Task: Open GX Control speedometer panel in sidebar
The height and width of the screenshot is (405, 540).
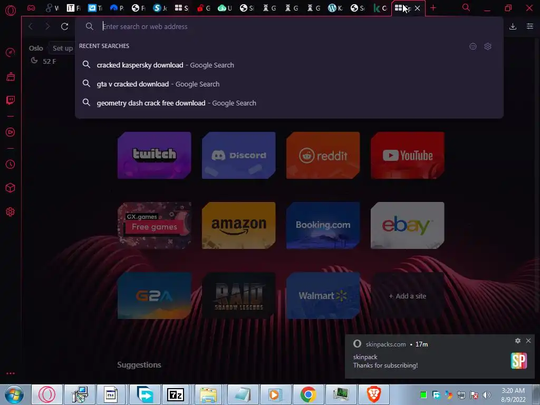Action: [x=11, y=52]
